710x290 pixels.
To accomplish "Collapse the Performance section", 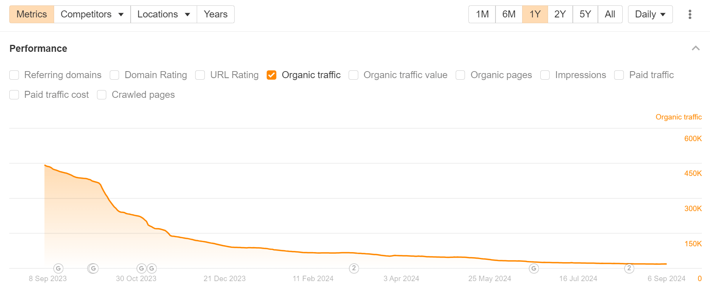I will [x=696, y=48].
